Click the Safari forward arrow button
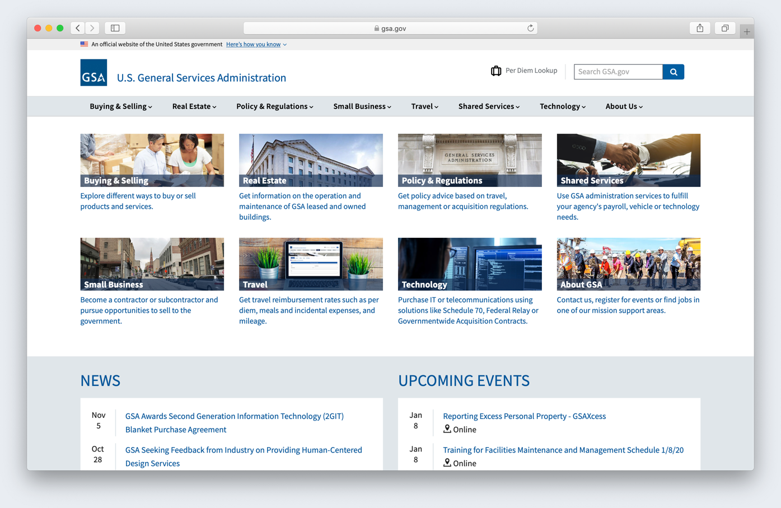 (x=92, y=28)
